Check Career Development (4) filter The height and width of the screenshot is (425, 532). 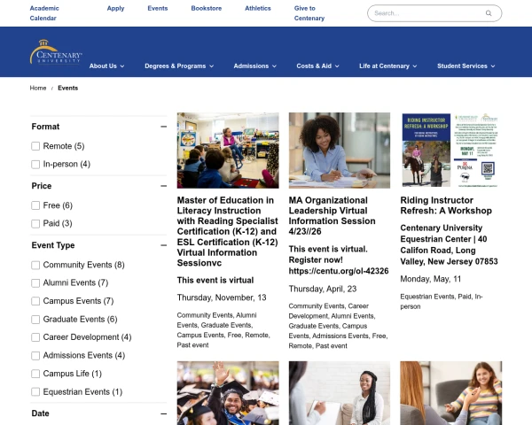point(35,337)
